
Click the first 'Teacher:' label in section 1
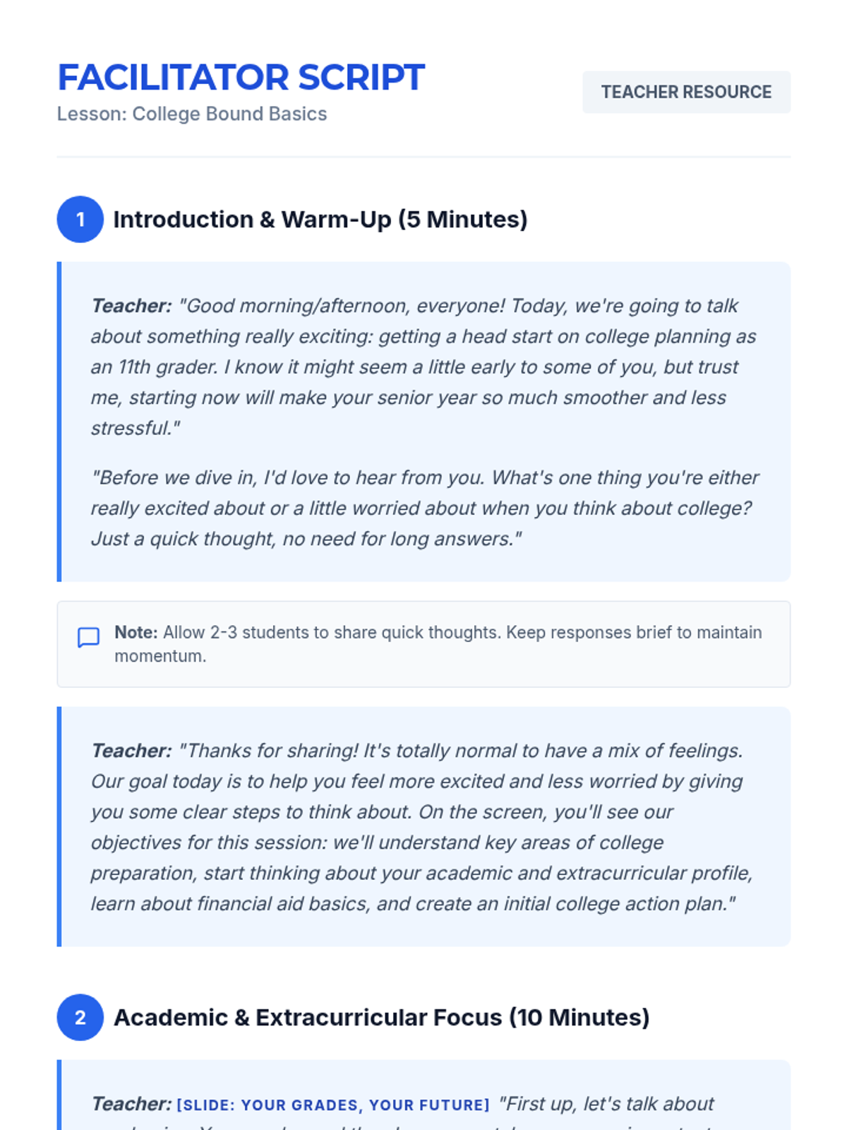(x=131, y=306)
